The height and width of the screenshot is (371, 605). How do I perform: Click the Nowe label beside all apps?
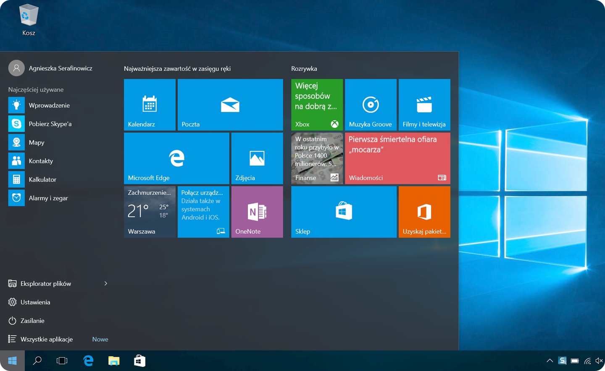pos(100,339)
